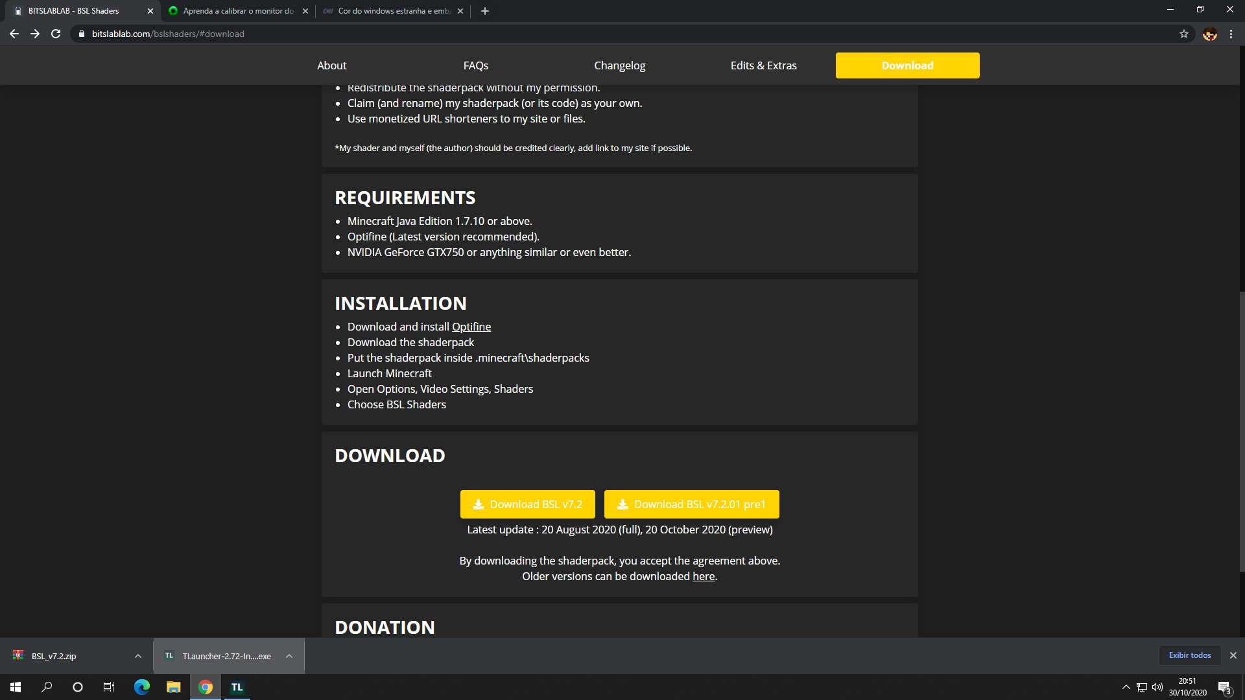Bookmark this page with star icon
The image size is (1245, 700).
point(1184,34)
